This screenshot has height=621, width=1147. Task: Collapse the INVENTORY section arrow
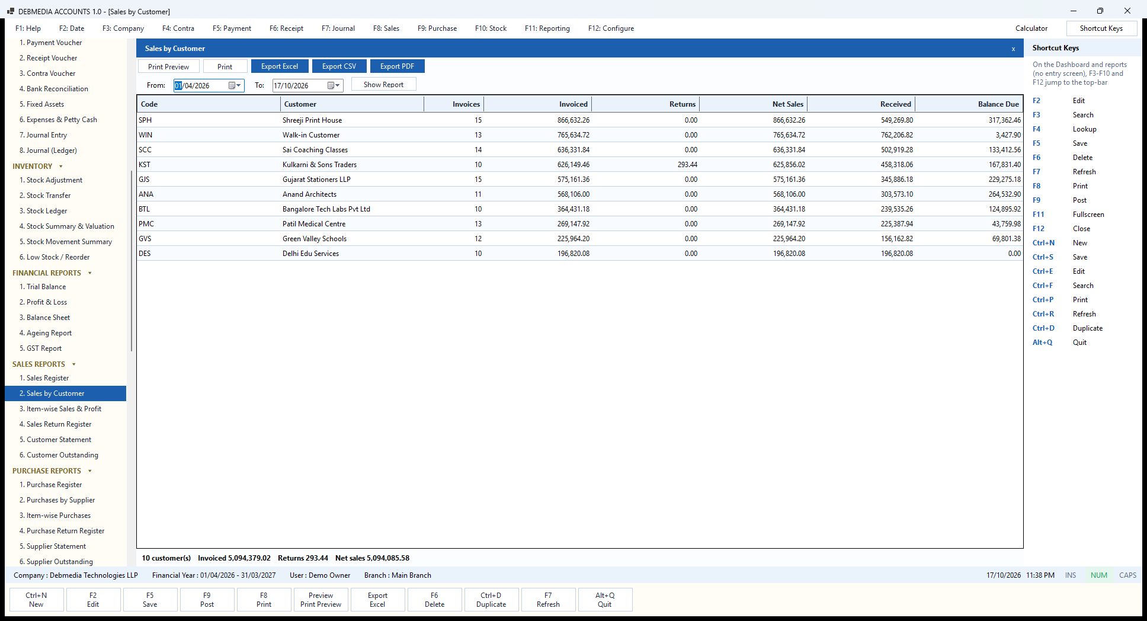click(60, 167)
